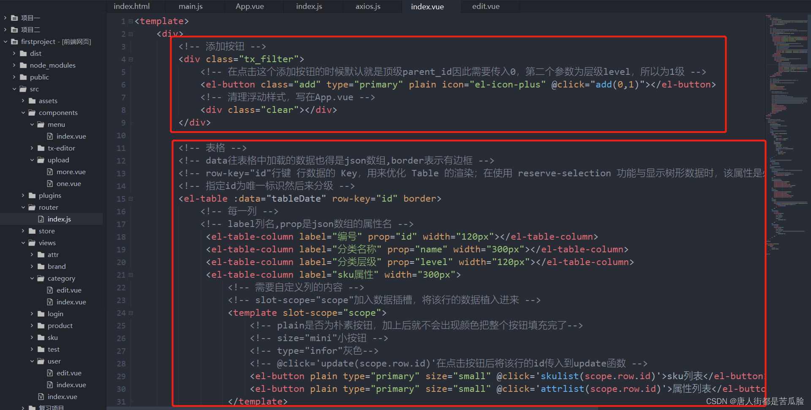Expand the tx-editor folder chevron
811x410 pixels.
[32, 148]
